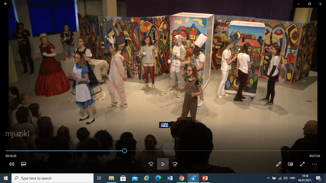Open PowerPoint from the taskbar
The width and height of the screenshot is (326, 183).
205,178
